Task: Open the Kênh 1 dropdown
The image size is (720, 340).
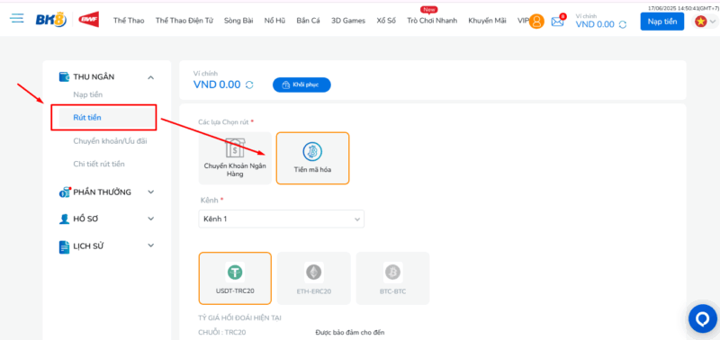Action: [x=281, y=219]
